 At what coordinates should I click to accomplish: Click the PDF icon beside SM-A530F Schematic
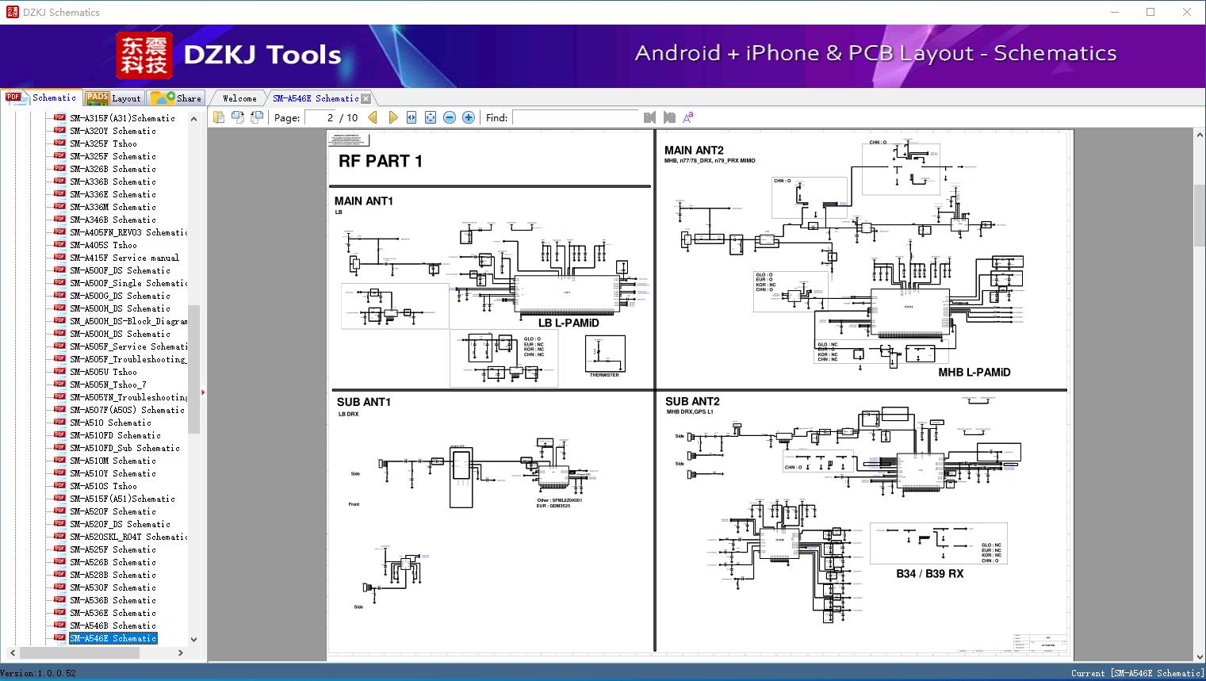59,587
